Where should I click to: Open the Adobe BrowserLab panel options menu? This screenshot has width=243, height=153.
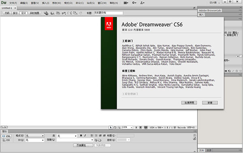click(x=240, y=10)
